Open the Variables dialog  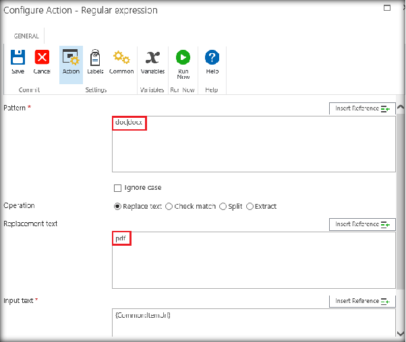(x=152, y=62)
